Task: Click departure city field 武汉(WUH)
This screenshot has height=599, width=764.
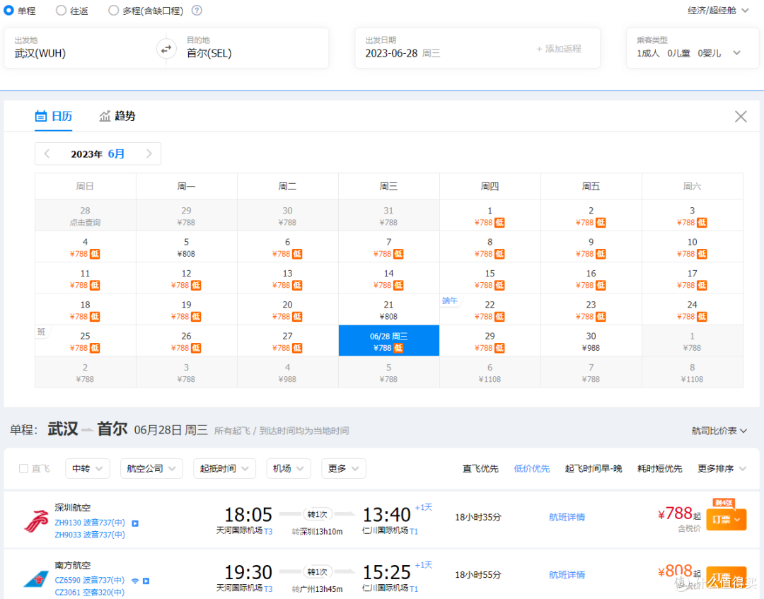Action: 86,48
